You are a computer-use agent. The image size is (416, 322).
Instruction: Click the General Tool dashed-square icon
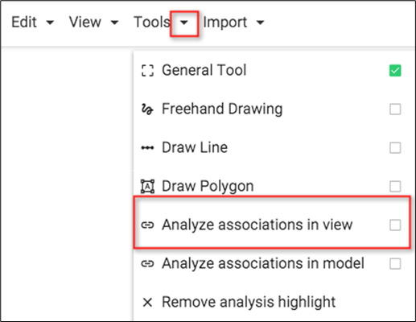pyautogui.click(x=147, y=71)
